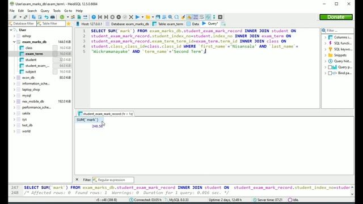The image size is (363, 204).
Task: Open the File menu
Action: tap(12, 11)
